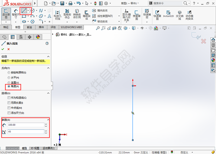Screen dimensions: 216x154
Task: Switch to the 评估 (Evaluate) tab
Action: click(x=53, y=27)
